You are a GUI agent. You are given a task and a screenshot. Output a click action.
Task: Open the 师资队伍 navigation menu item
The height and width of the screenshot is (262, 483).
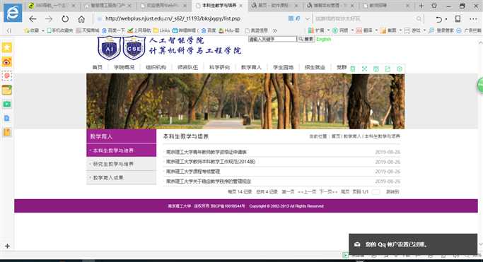pos(187,67)
